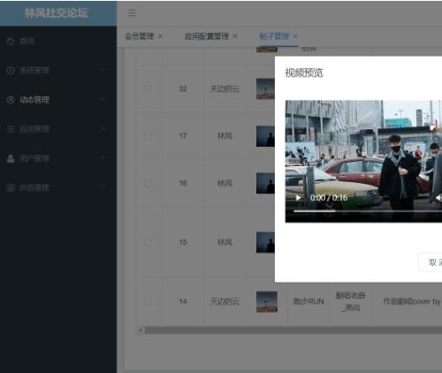
Task: Click the 林风社交论坛 site title
Action: tap(56, 13)
